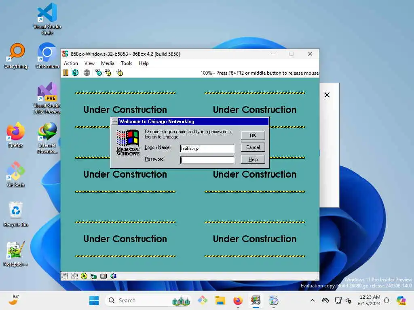Click the taskbar icon right of 86Box

274,300
